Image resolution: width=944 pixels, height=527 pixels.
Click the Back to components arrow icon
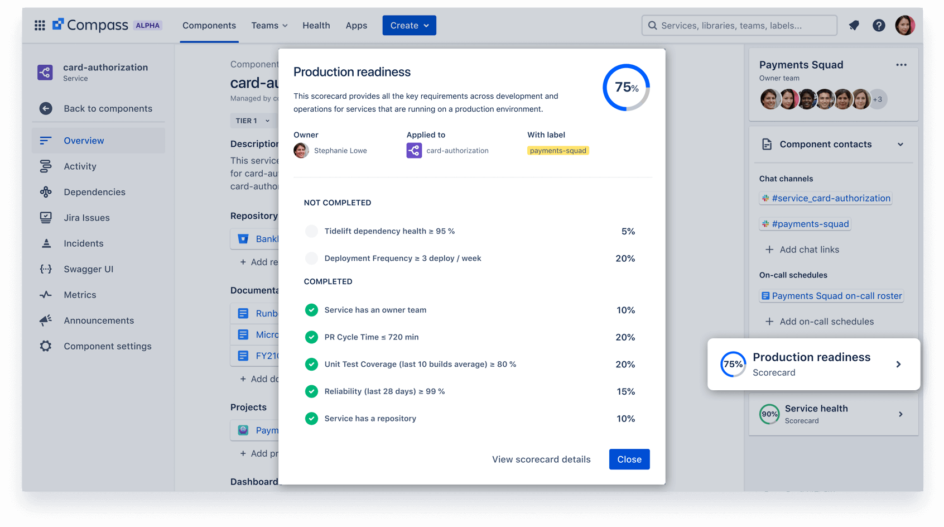click(x=46, y=108)
